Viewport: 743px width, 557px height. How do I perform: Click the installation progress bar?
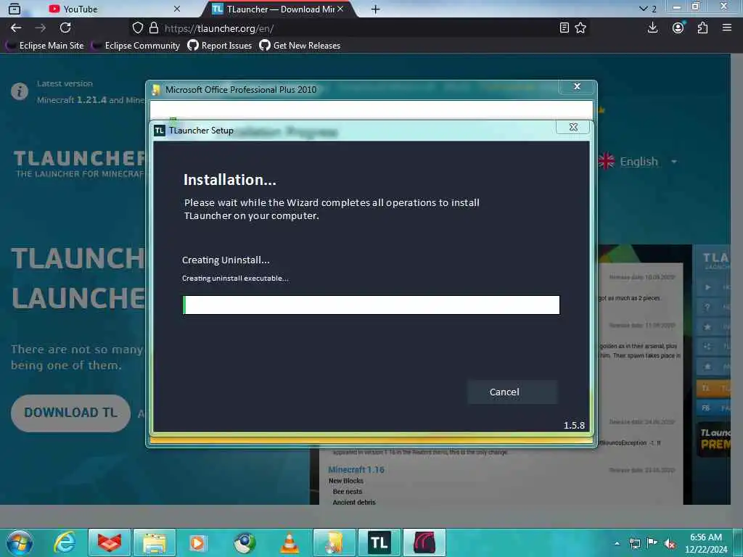[371, 305]
